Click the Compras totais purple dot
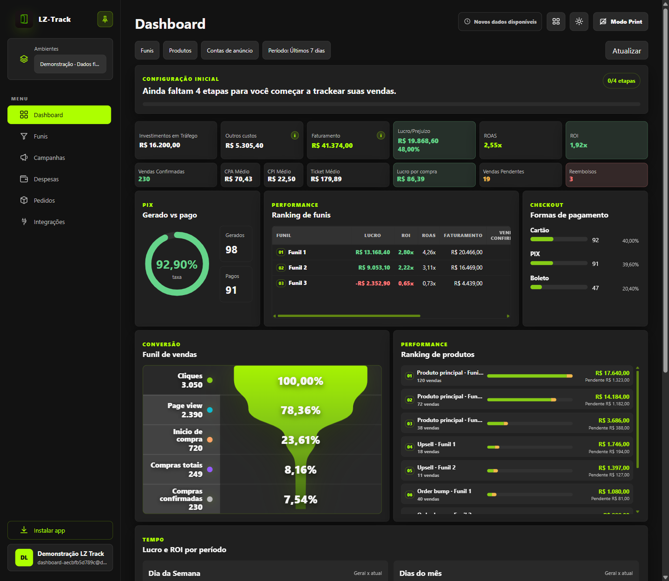 tap(210, 469)
